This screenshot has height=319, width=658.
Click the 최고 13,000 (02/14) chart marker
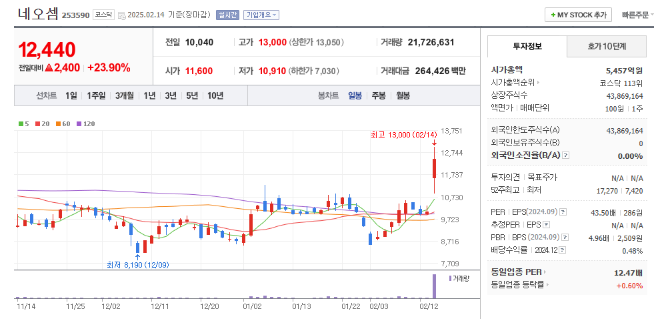pos(404,135)
